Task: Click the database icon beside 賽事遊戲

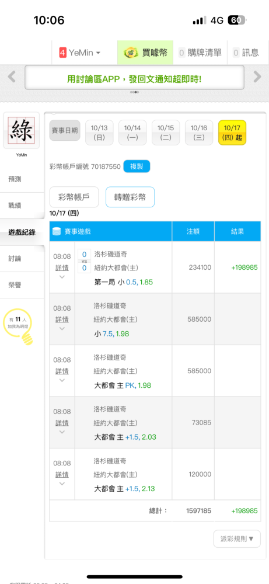Action: pos(56,231)
